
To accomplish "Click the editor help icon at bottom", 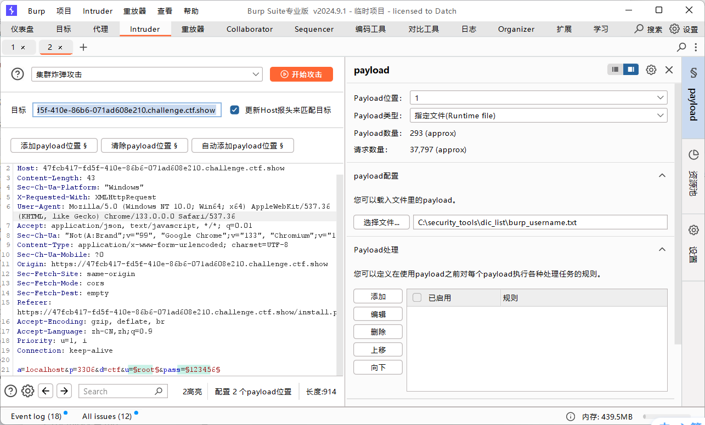I will pyautogui.click(x=10, y=391).
